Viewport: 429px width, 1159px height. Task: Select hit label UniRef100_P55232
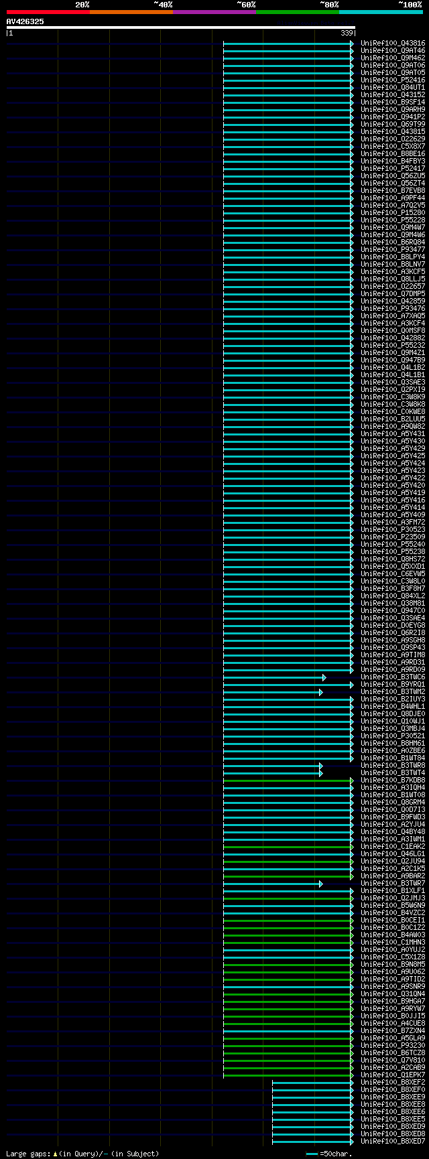point(393,345)
